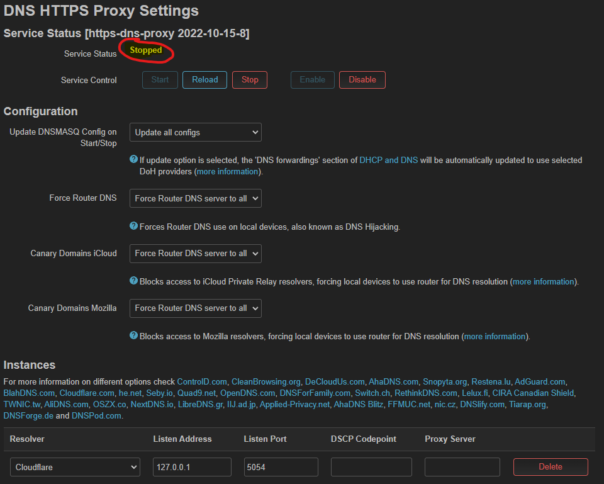Screen dimensions: 604x484
Task: Open the ControlD.com link
Action: point(202,382)
